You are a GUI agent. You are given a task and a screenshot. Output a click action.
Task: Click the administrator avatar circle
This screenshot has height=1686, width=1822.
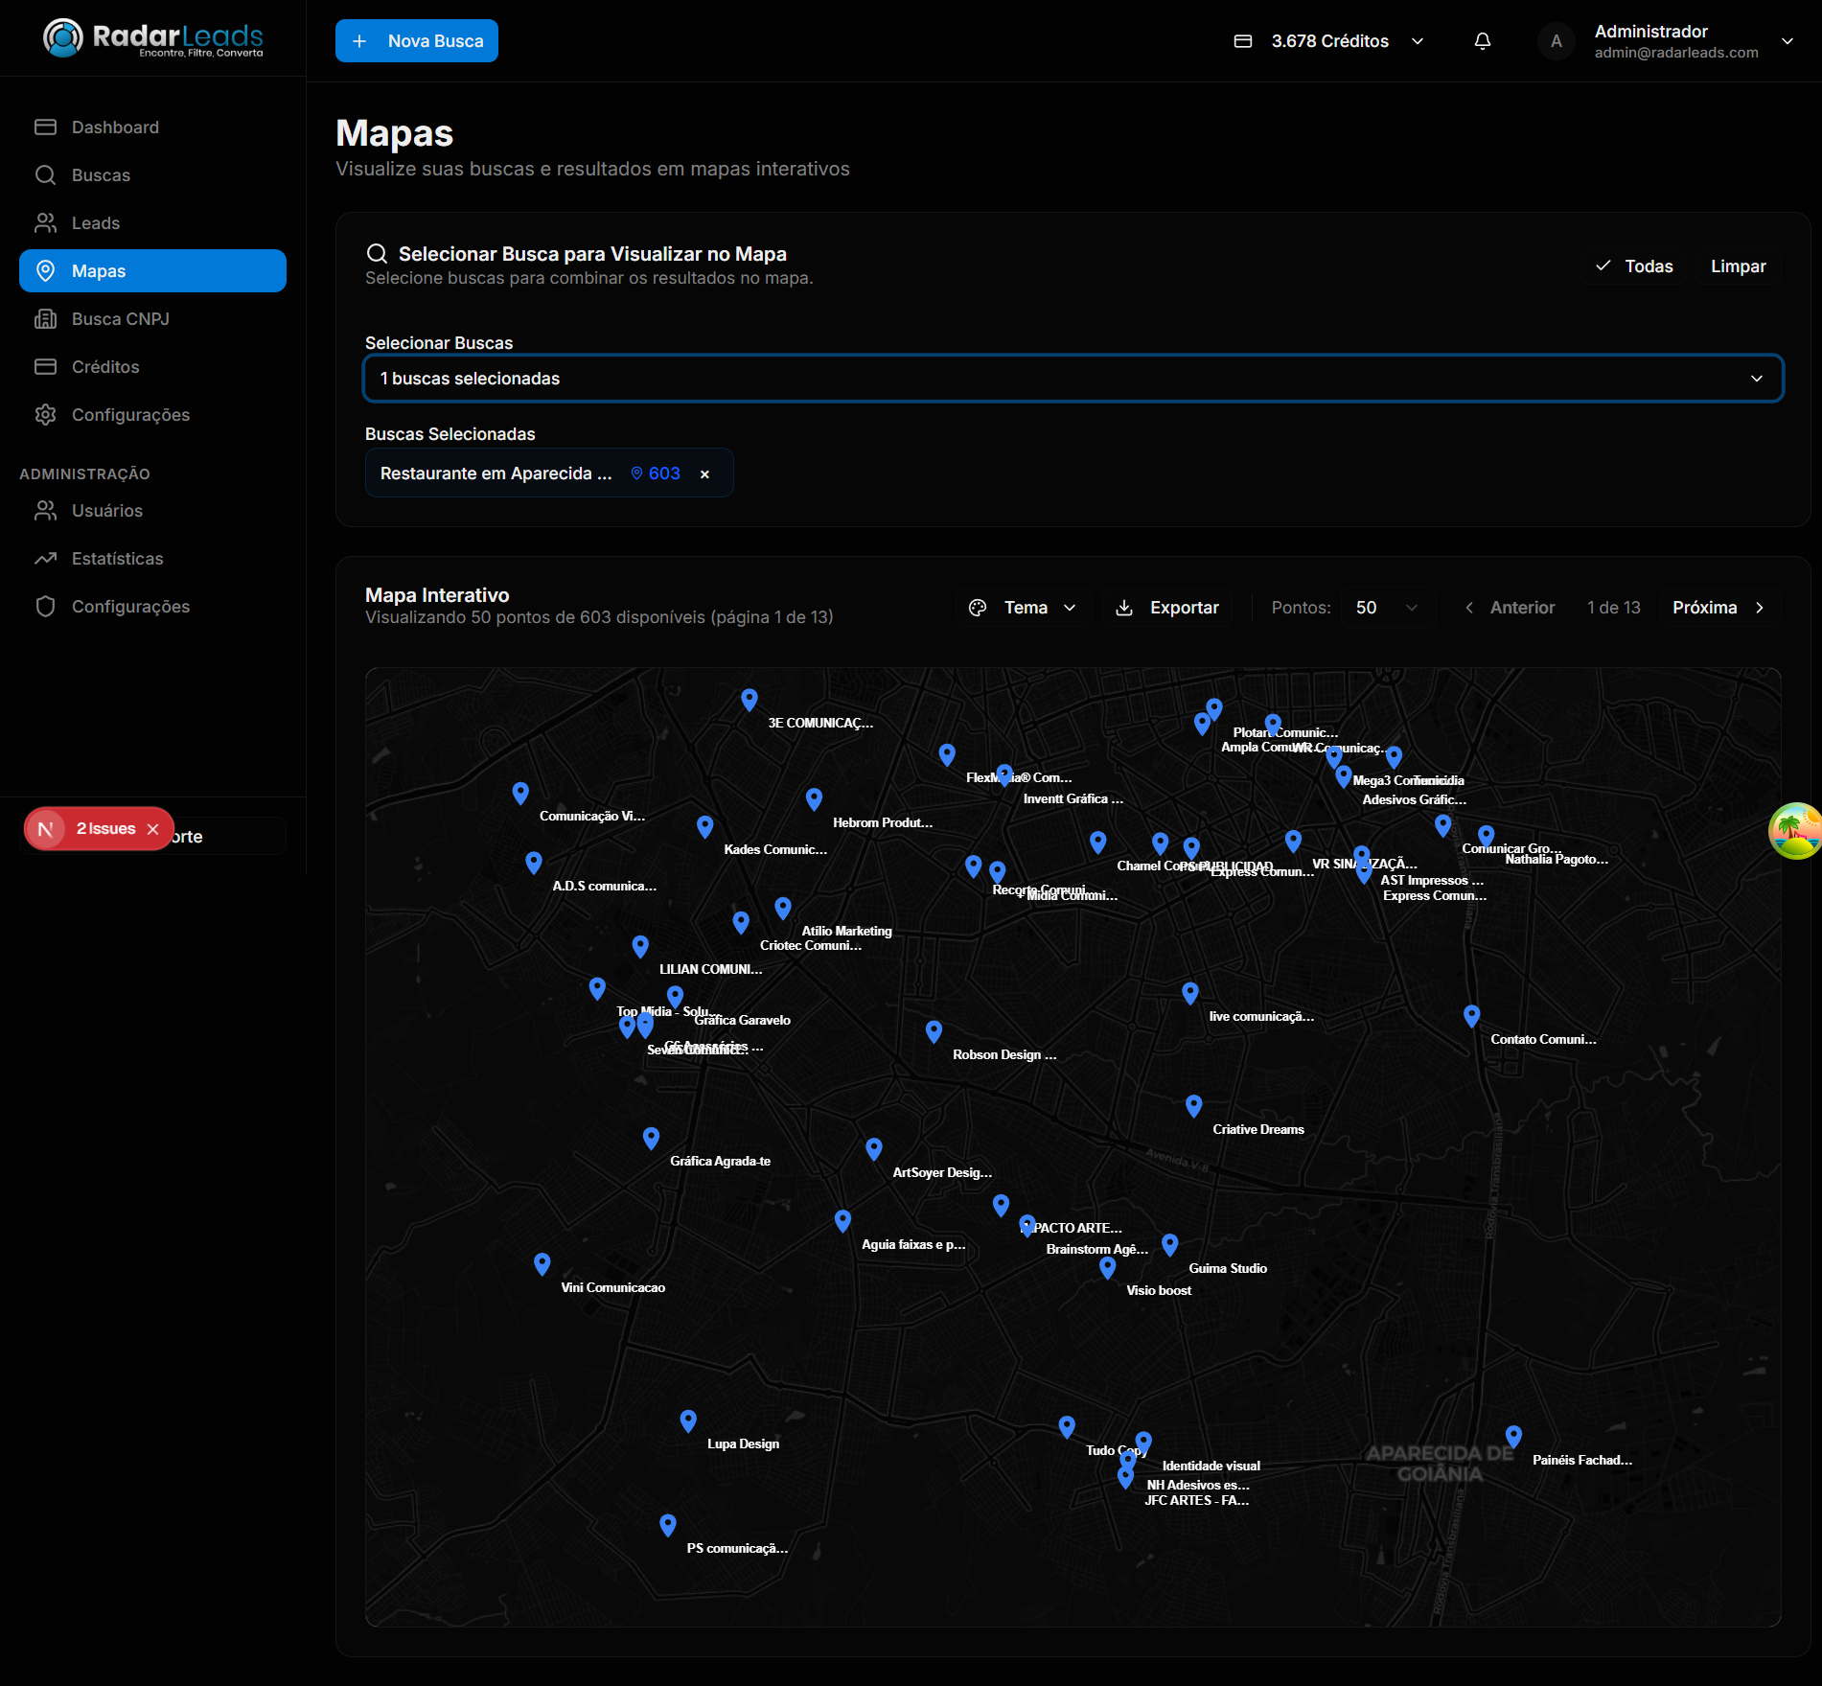point(1557,41)
